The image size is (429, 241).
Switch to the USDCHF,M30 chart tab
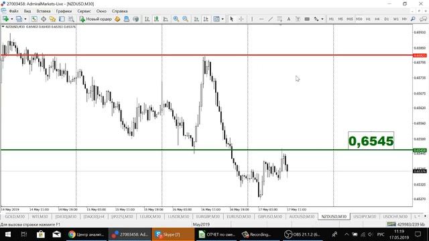[x=395, y=216]
